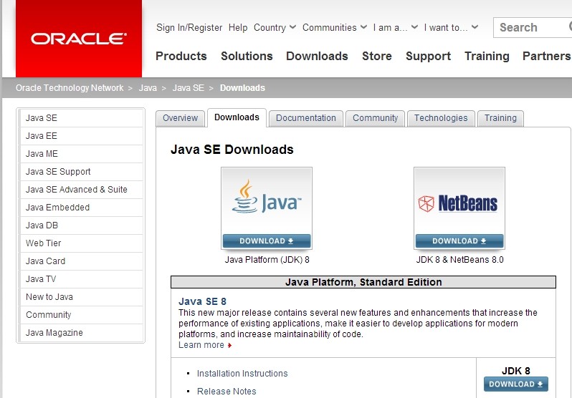Switch to the Overview tab
The height and width of the screenshot is (398, 572).
pos(180,118)
